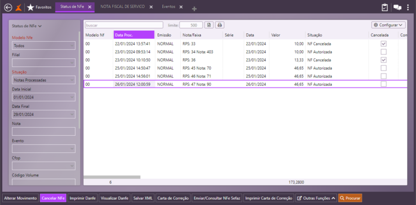Open Favoritos star icon
This screenshot has width=416, height=205.
coord(31,7)
